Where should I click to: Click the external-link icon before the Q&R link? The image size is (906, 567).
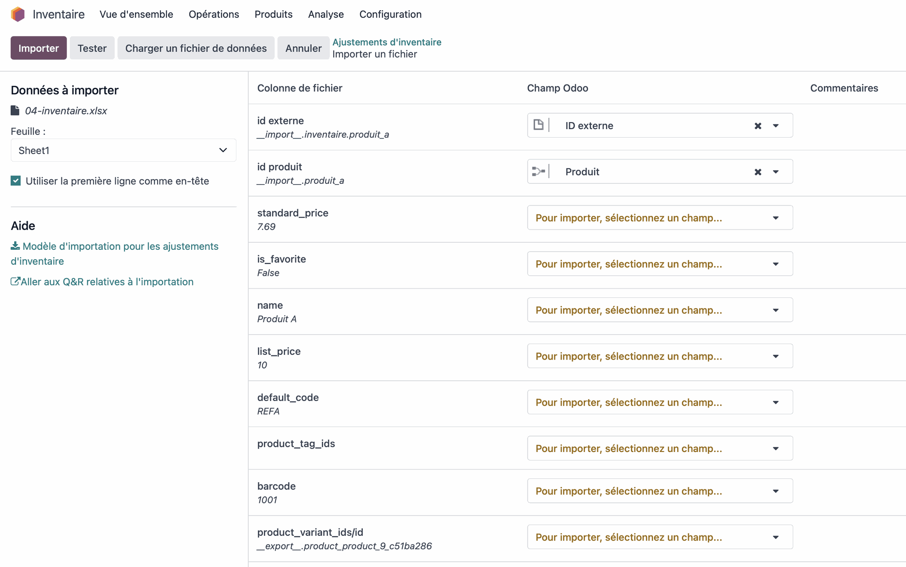(15, 281)
